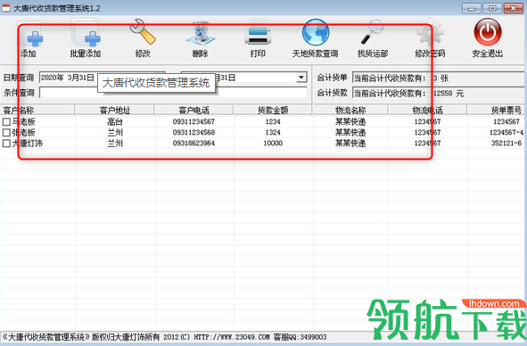Screen dimensions: 527x346
Task: Click the amount cell 1324
Action: pos(273,133)
